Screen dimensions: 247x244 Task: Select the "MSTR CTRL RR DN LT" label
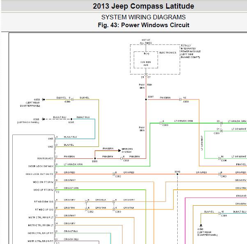pyautogui.click(x=41, y=225)
